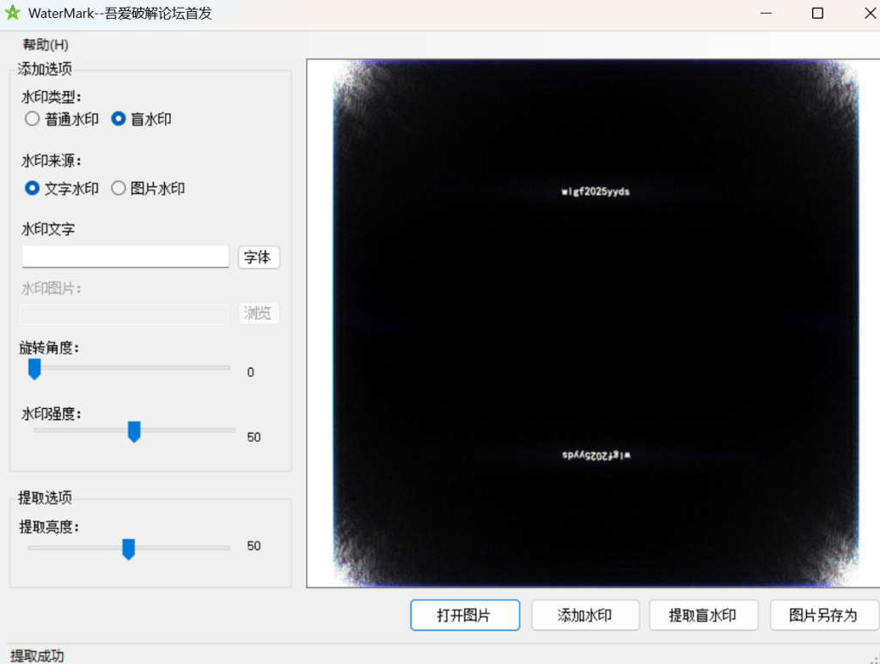Image resolution: width=880 pixels, height=664 pixels.
Task: Click the 打开图片 button
Action: (465, 615)
